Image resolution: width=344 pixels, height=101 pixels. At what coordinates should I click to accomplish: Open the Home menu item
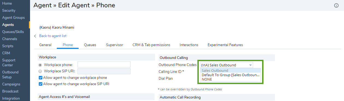click(7, 3)
